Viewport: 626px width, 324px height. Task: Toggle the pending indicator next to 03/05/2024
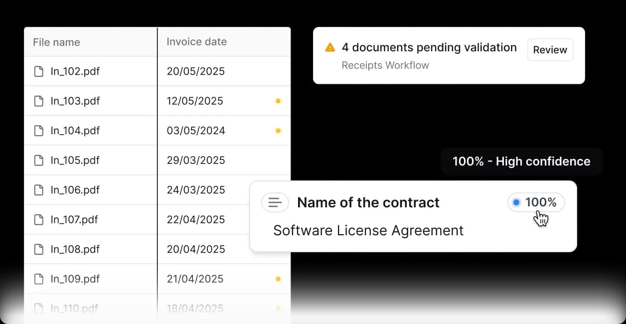pos(278,131)
